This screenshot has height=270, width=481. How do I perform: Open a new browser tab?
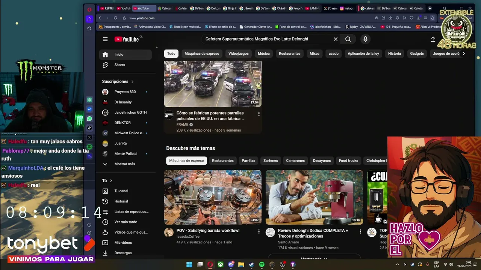click(430, 8)
